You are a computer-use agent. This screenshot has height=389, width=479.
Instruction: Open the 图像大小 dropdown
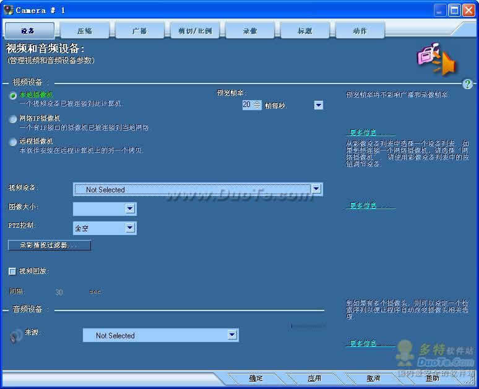click(x=130, y=208)
